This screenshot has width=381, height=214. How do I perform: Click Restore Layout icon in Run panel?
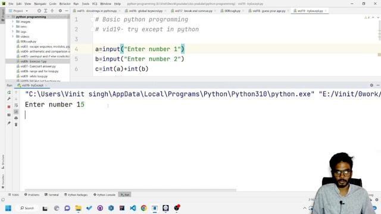pyautogui.click(x=9, y=115)
